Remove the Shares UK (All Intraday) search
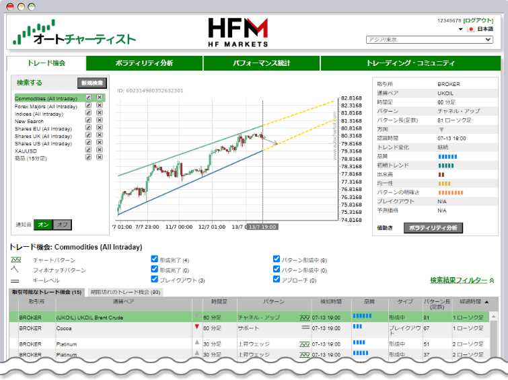Image resolution: width=508 pixels, height=380 pixels. point(99,137)
